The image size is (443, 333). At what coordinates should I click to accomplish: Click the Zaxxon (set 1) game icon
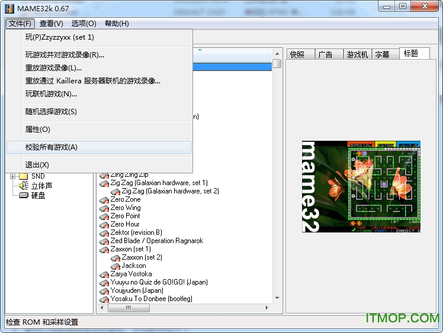click(104, 250)
